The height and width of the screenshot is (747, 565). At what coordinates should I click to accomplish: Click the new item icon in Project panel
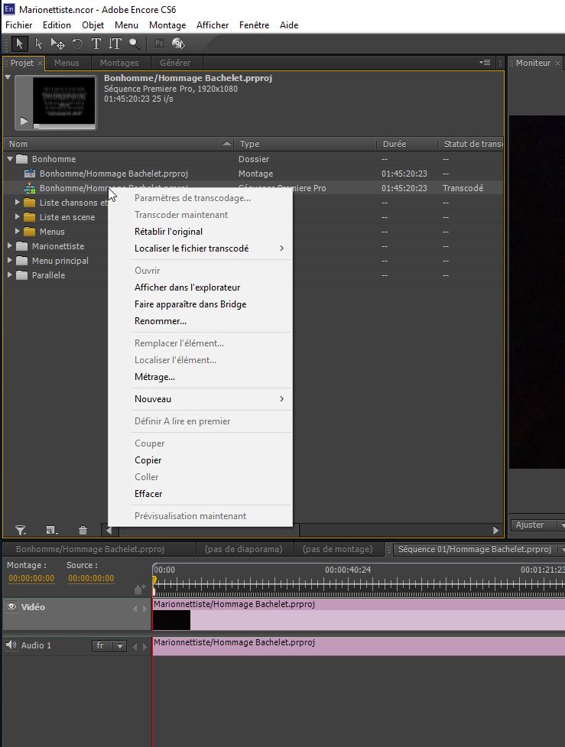[x=52, y=530]
